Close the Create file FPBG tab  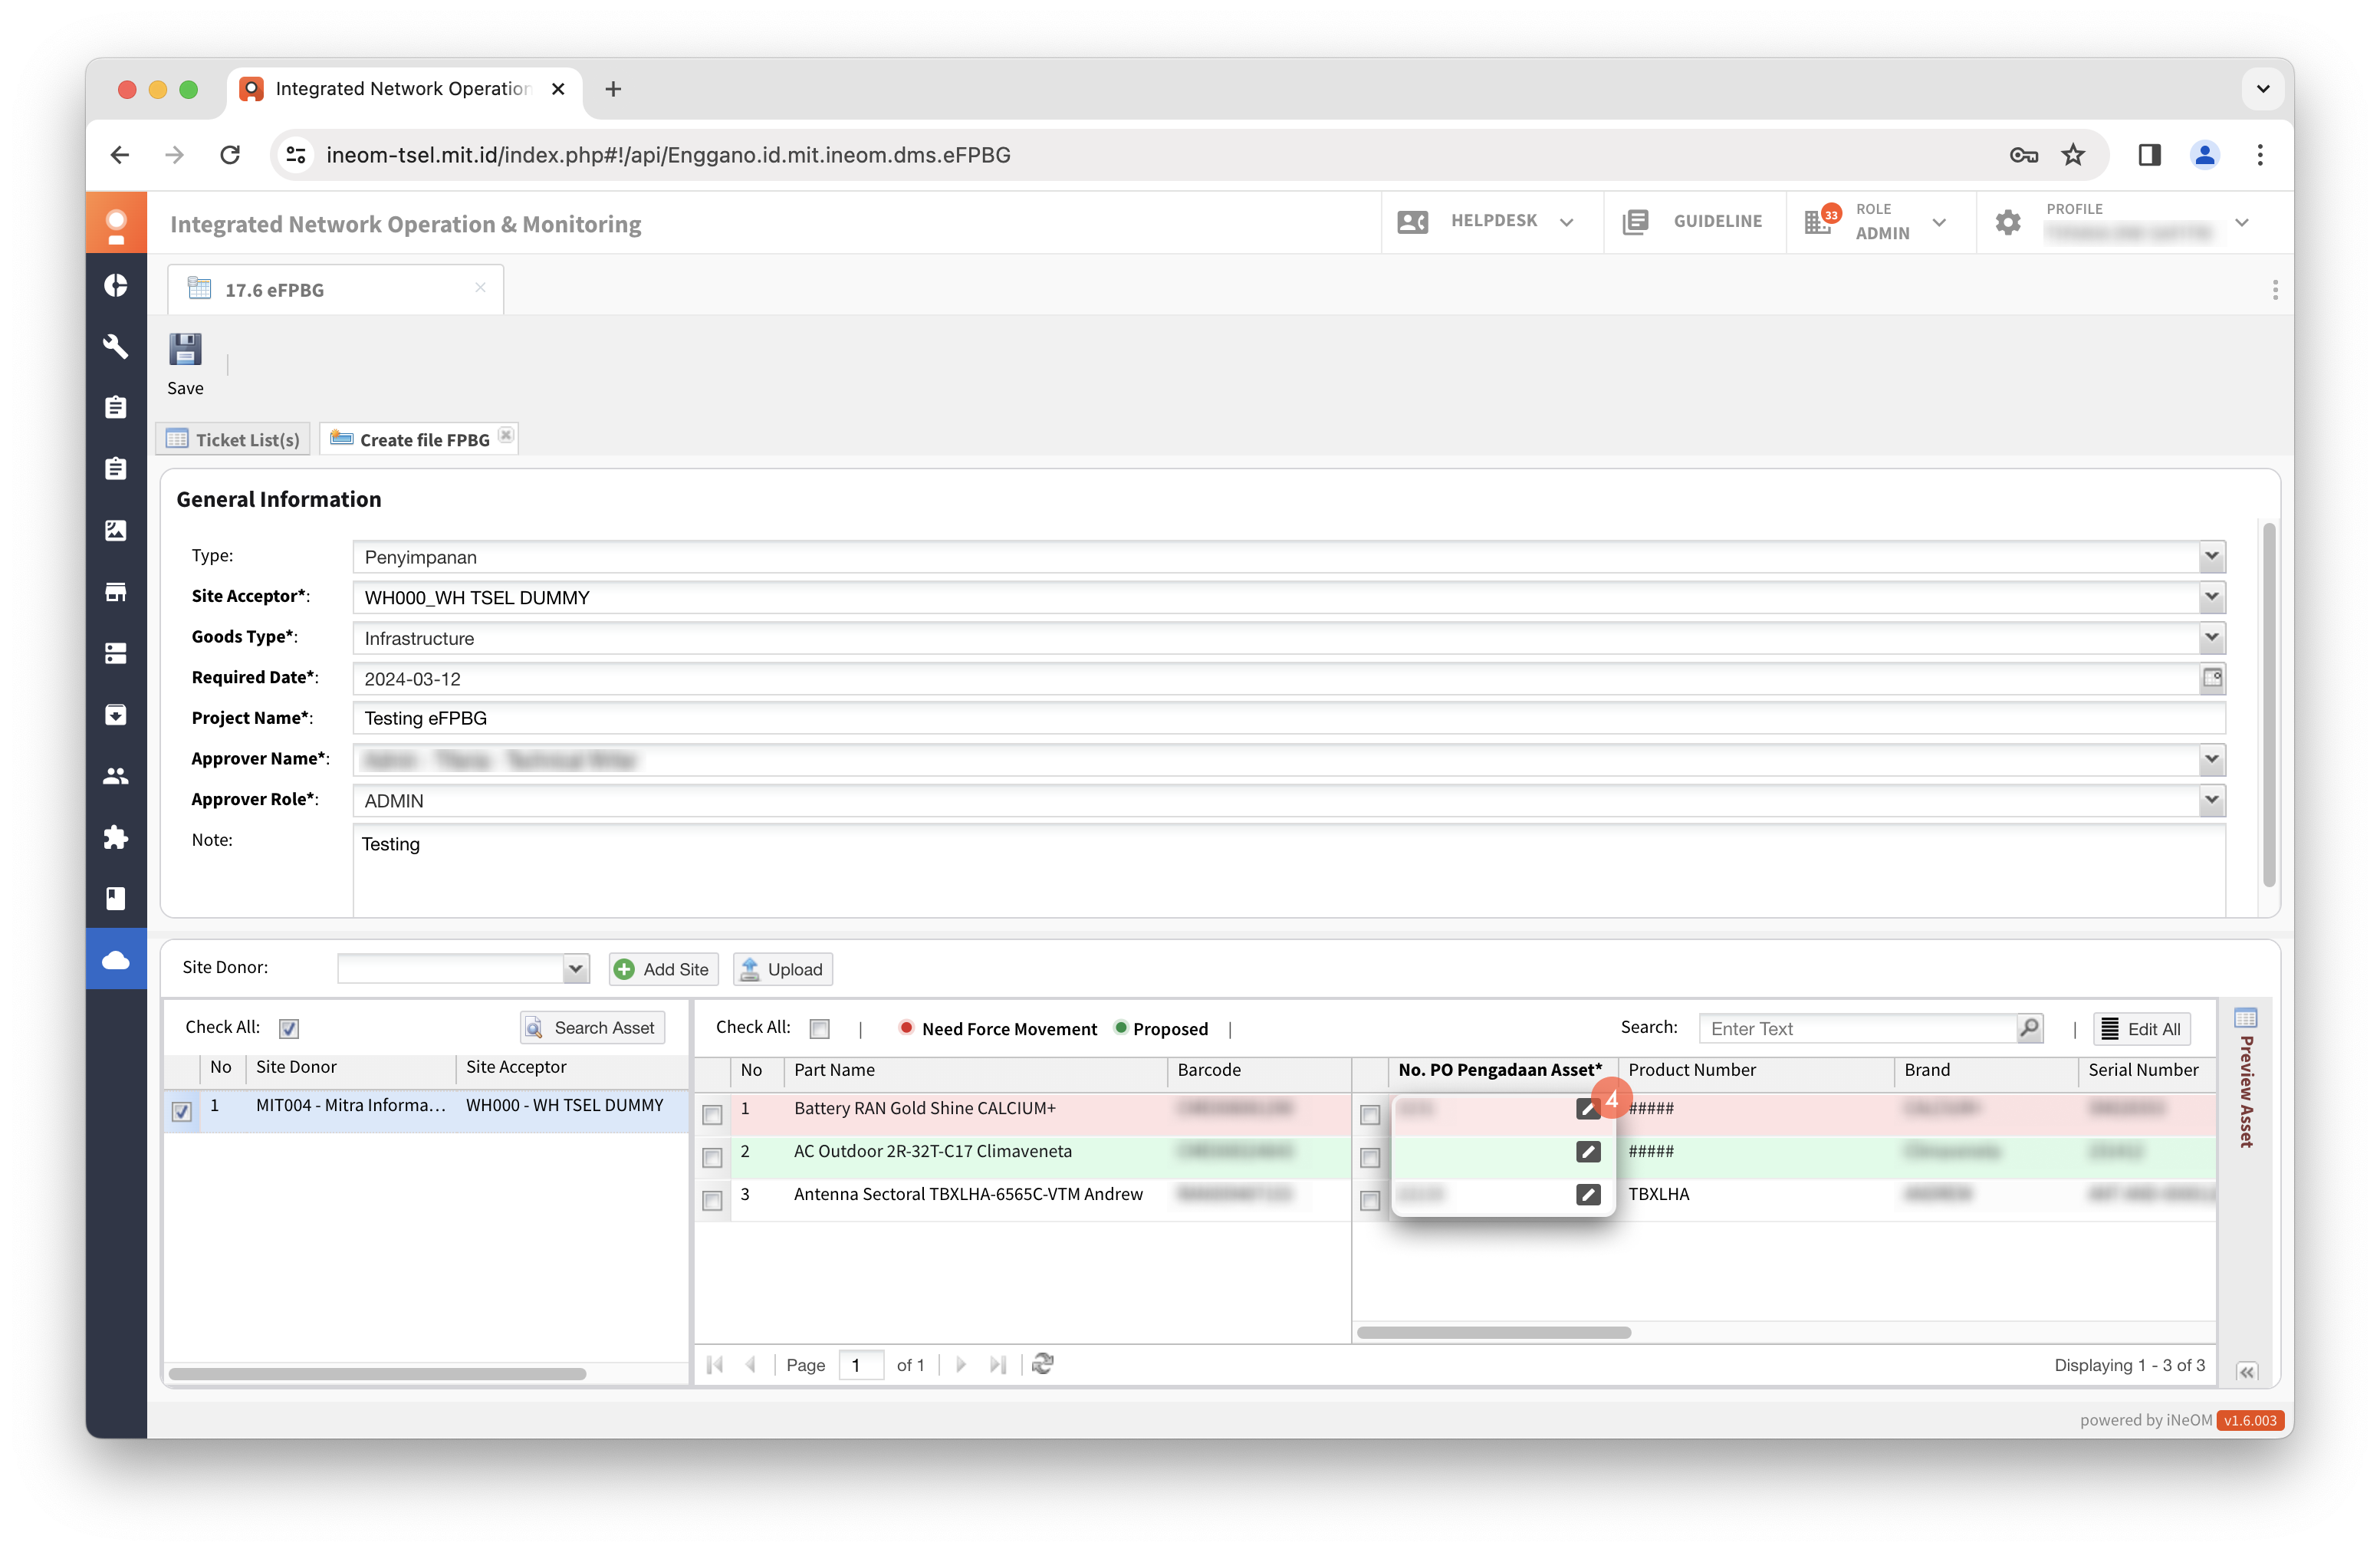click(x=506, y=435)
